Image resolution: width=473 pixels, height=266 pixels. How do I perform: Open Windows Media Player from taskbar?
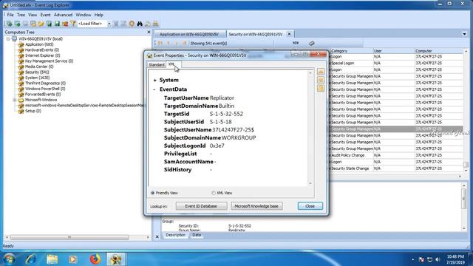point(72,259)
